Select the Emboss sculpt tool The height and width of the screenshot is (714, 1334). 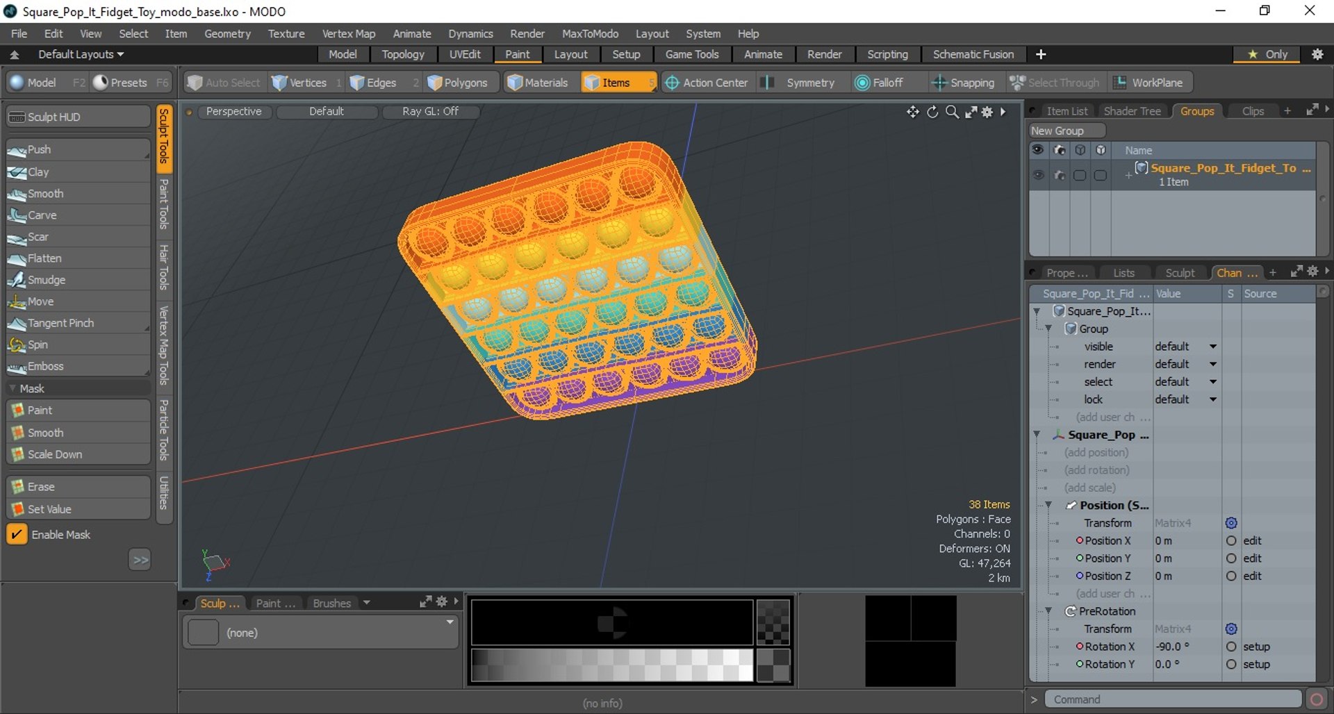(78, 366)
